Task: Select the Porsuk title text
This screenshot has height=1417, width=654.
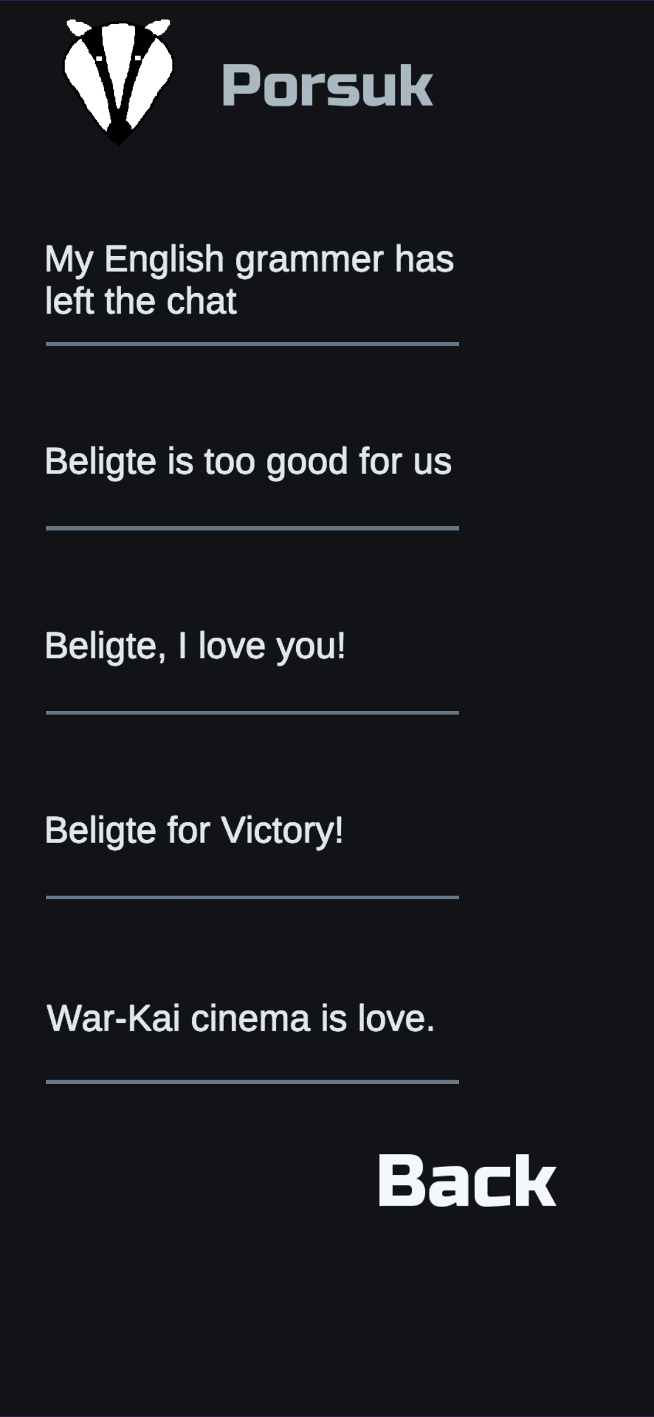Action: (327, 85)
